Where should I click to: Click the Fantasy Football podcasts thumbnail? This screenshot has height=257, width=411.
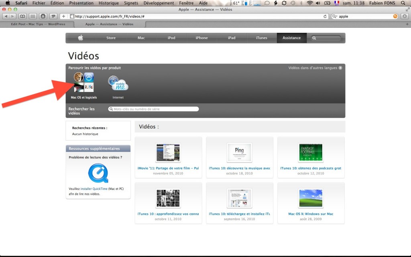[x=311, y=153]
